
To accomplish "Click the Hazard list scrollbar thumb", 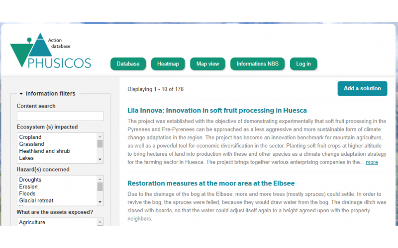I will [x=100, y=187].
